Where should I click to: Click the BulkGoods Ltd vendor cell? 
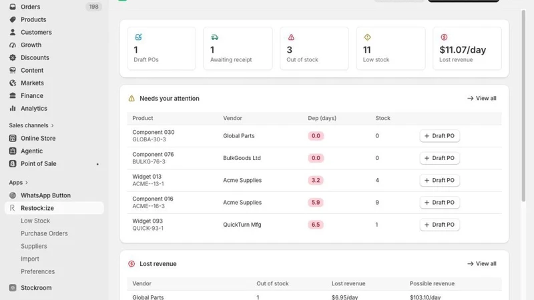pyautogui.click(x=242, y=158)
